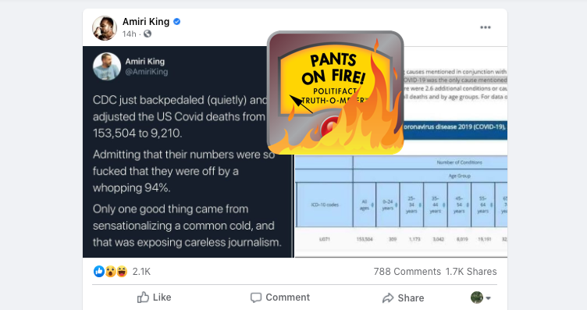
Task: Open the 788 Comments list
Action: click(x=407, y=272)
